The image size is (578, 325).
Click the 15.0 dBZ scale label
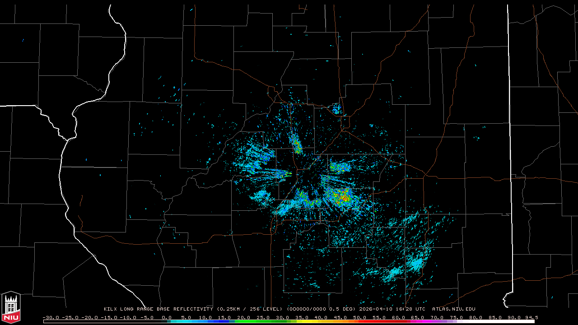coord(225,317)
